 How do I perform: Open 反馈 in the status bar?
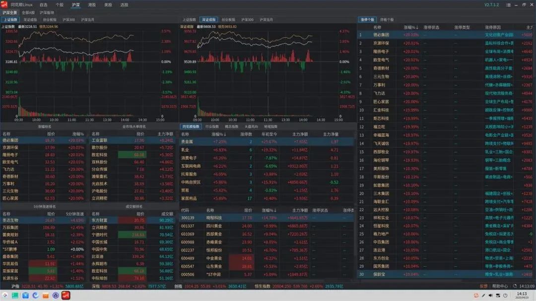(483, 286)
